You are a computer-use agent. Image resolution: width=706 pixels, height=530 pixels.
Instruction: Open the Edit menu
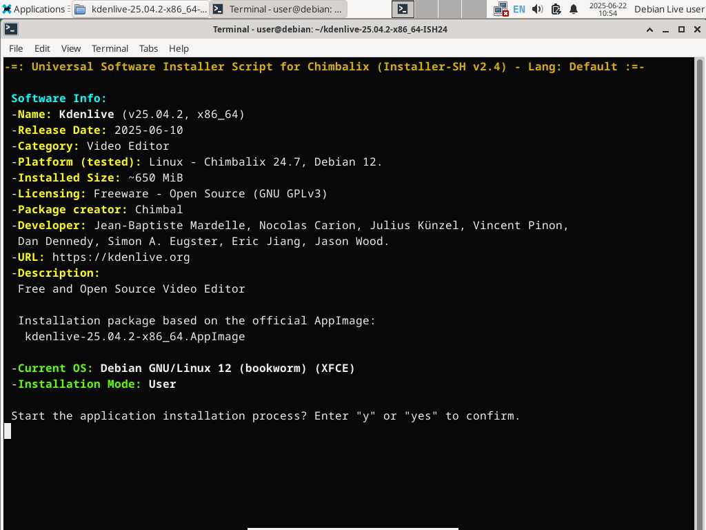pos(42,48)
